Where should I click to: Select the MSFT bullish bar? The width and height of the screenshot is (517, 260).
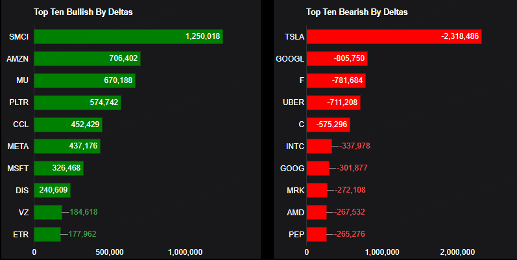[x=58, y=169]
